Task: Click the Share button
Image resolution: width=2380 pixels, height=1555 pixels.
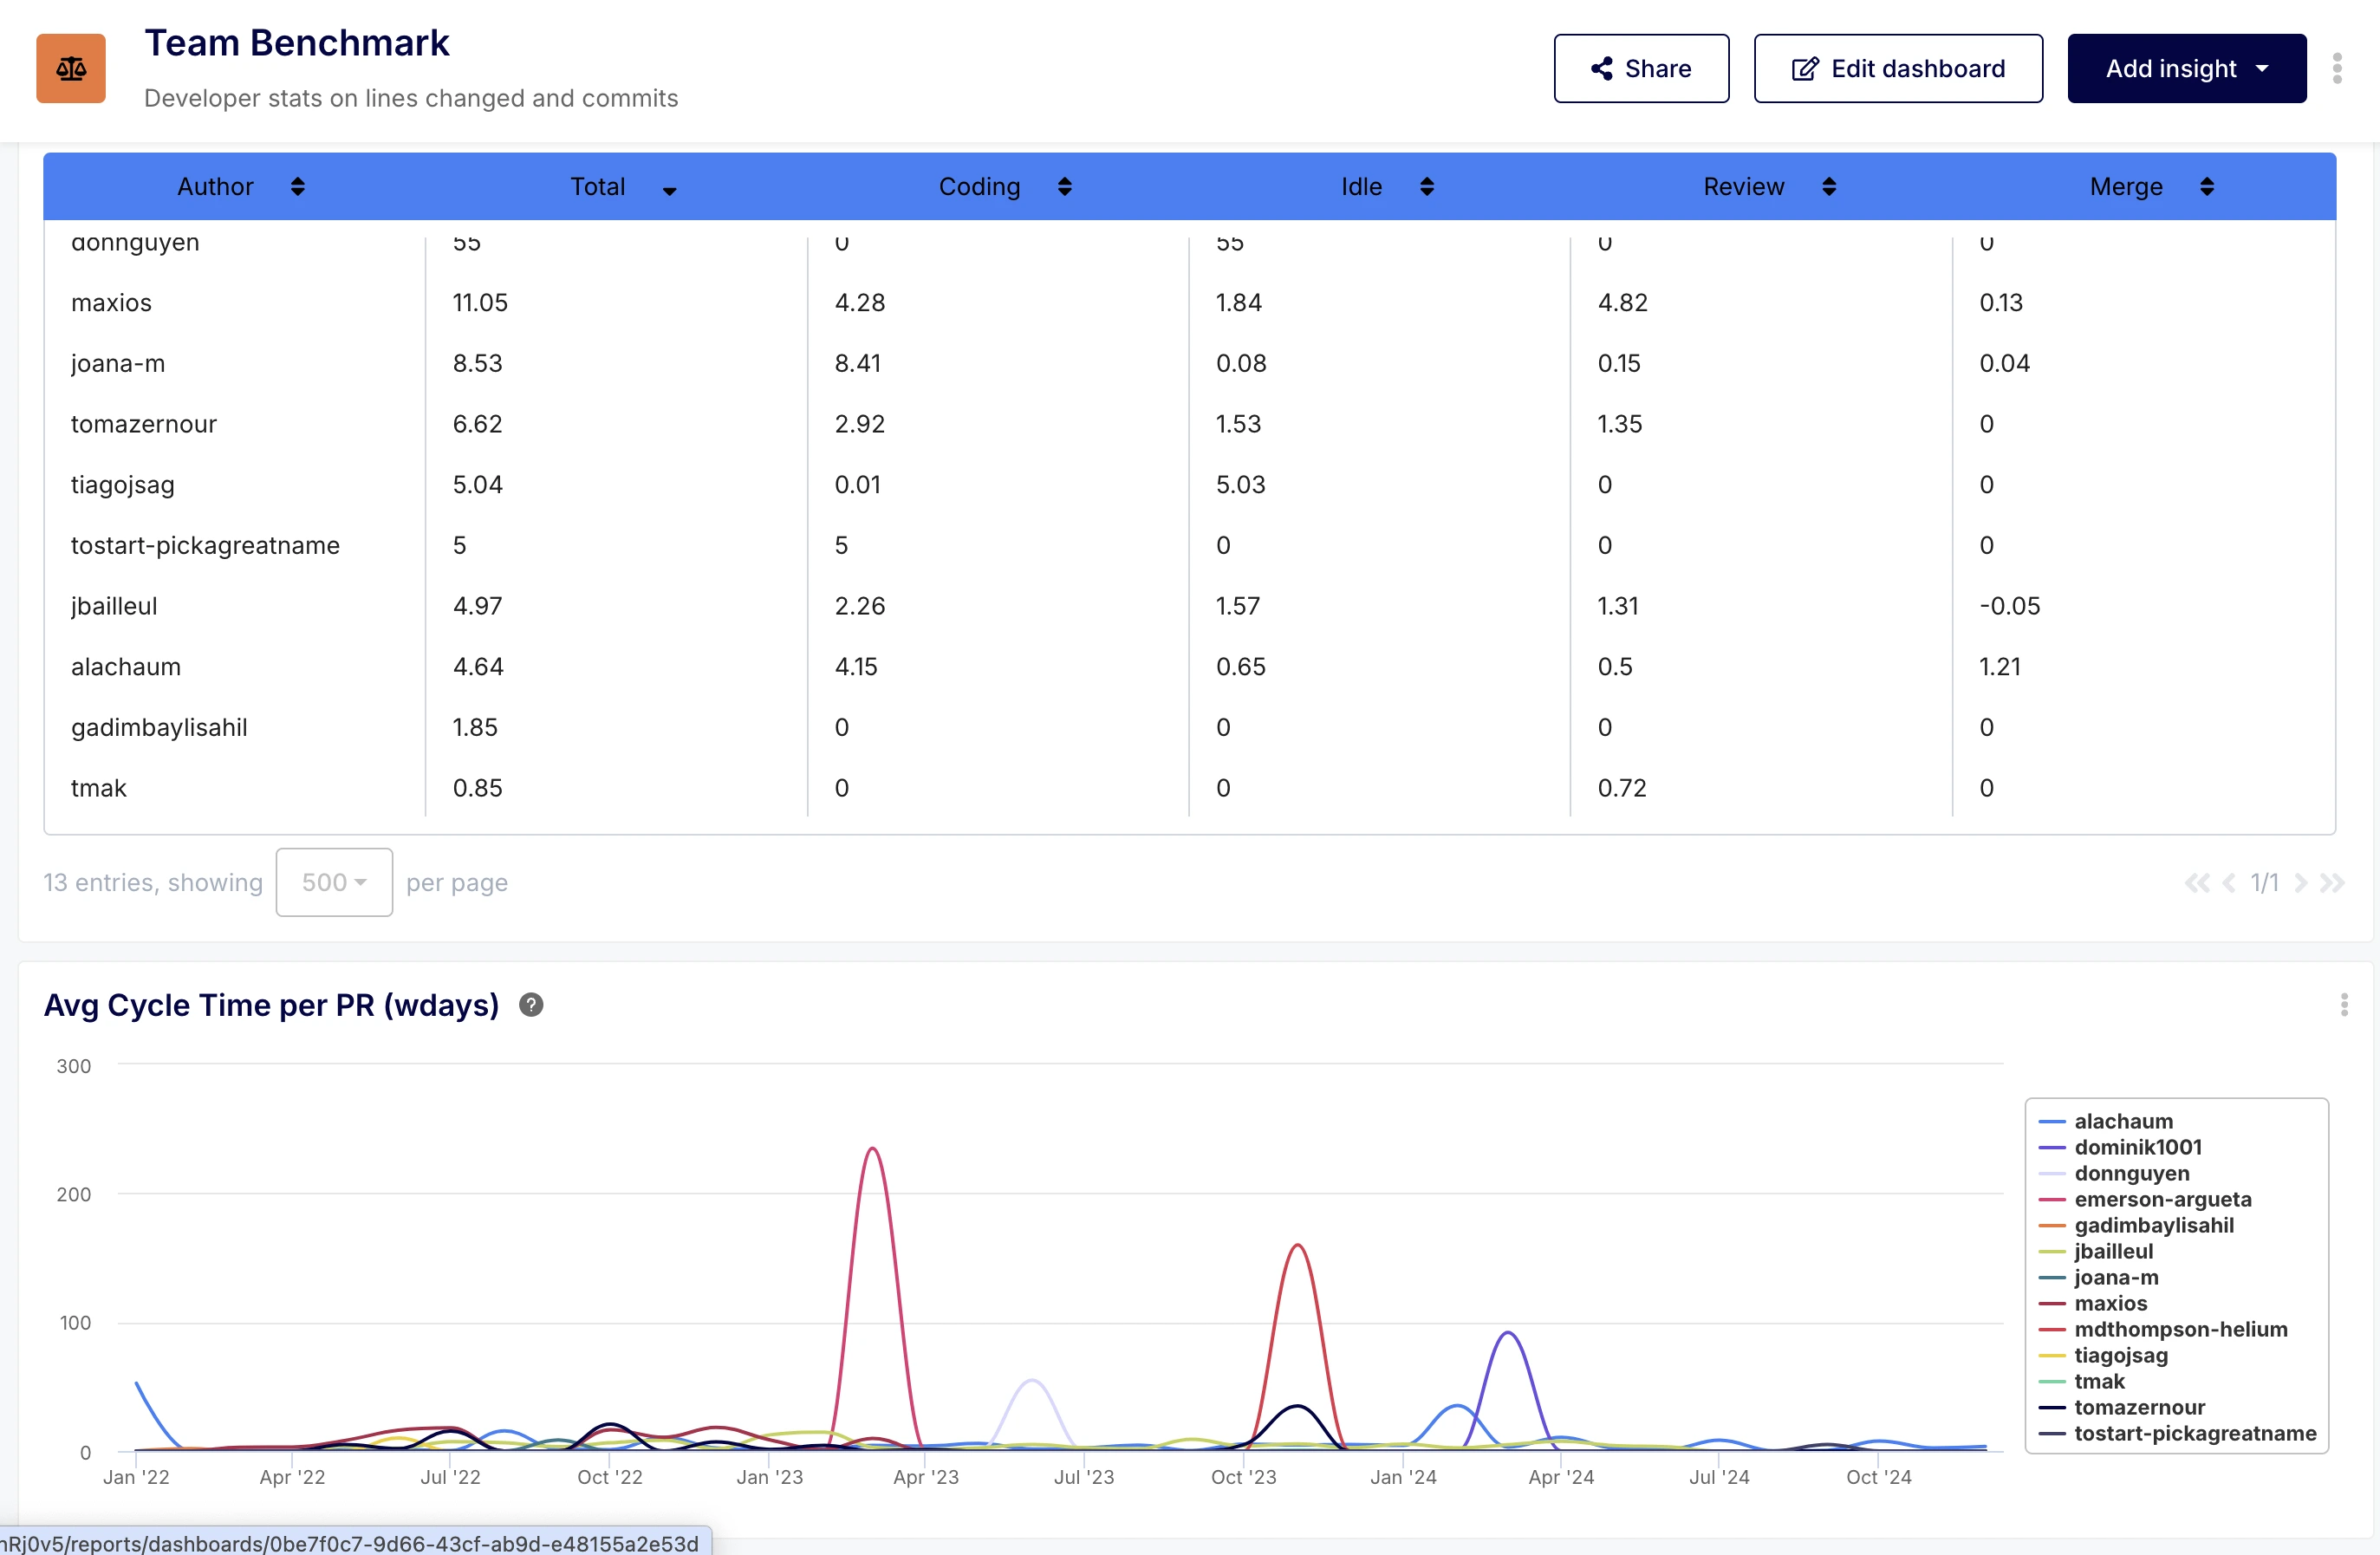Action: [1641, 68]
